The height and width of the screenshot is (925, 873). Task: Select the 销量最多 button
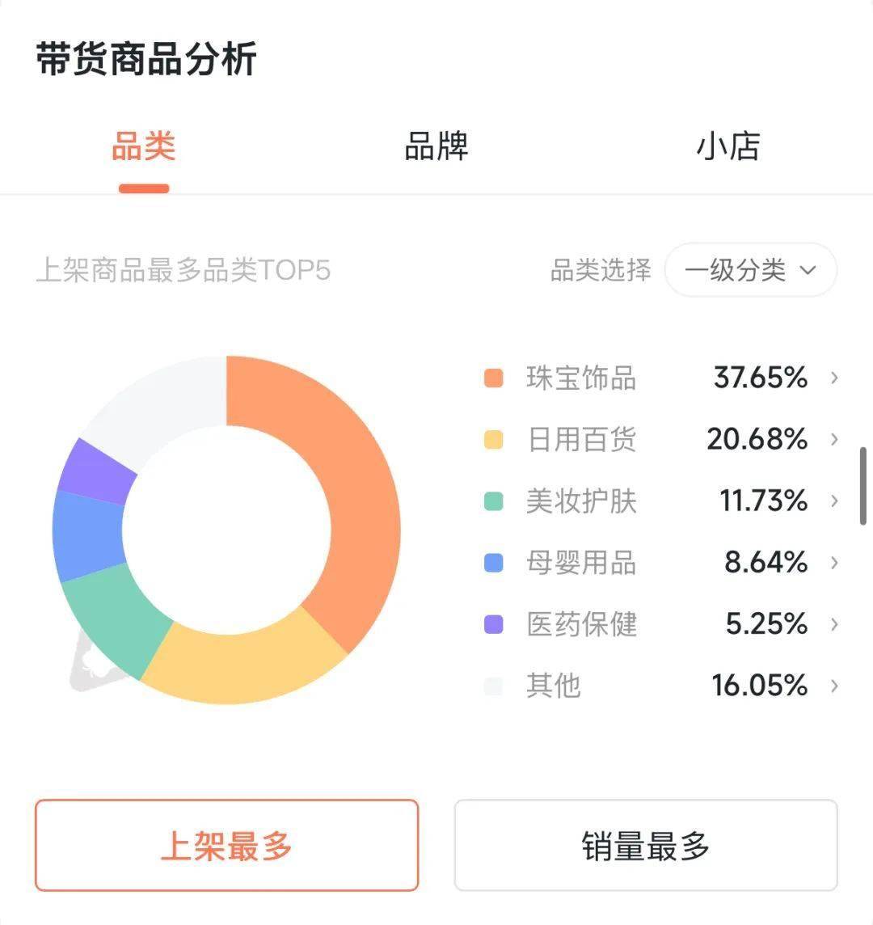(646, 845)
